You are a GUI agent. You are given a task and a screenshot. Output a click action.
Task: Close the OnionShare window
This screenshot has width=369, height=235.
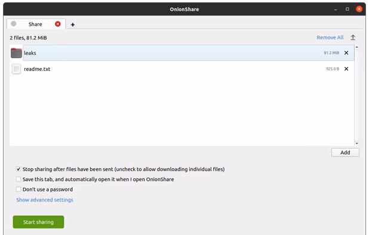(x=359, y=9)
